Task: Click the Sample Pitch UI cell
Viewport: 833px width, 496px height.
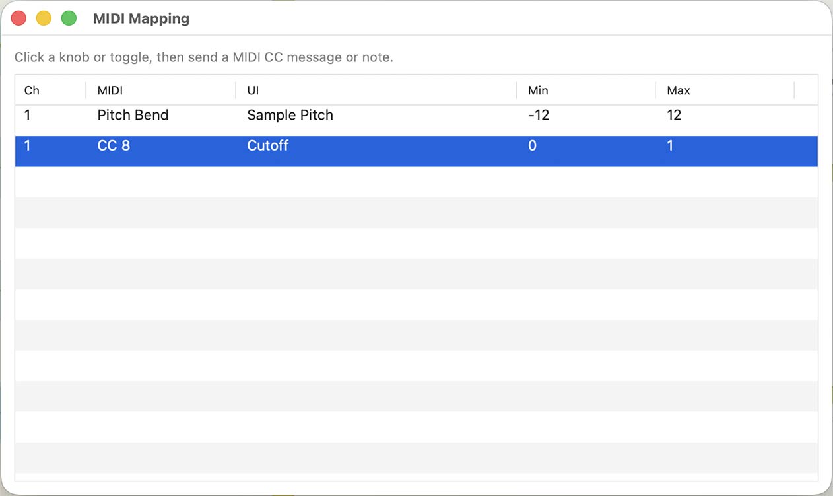Action: (290, 115)
